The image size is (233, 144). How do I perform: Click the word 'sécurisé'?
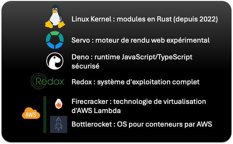[x=86, y=66]
